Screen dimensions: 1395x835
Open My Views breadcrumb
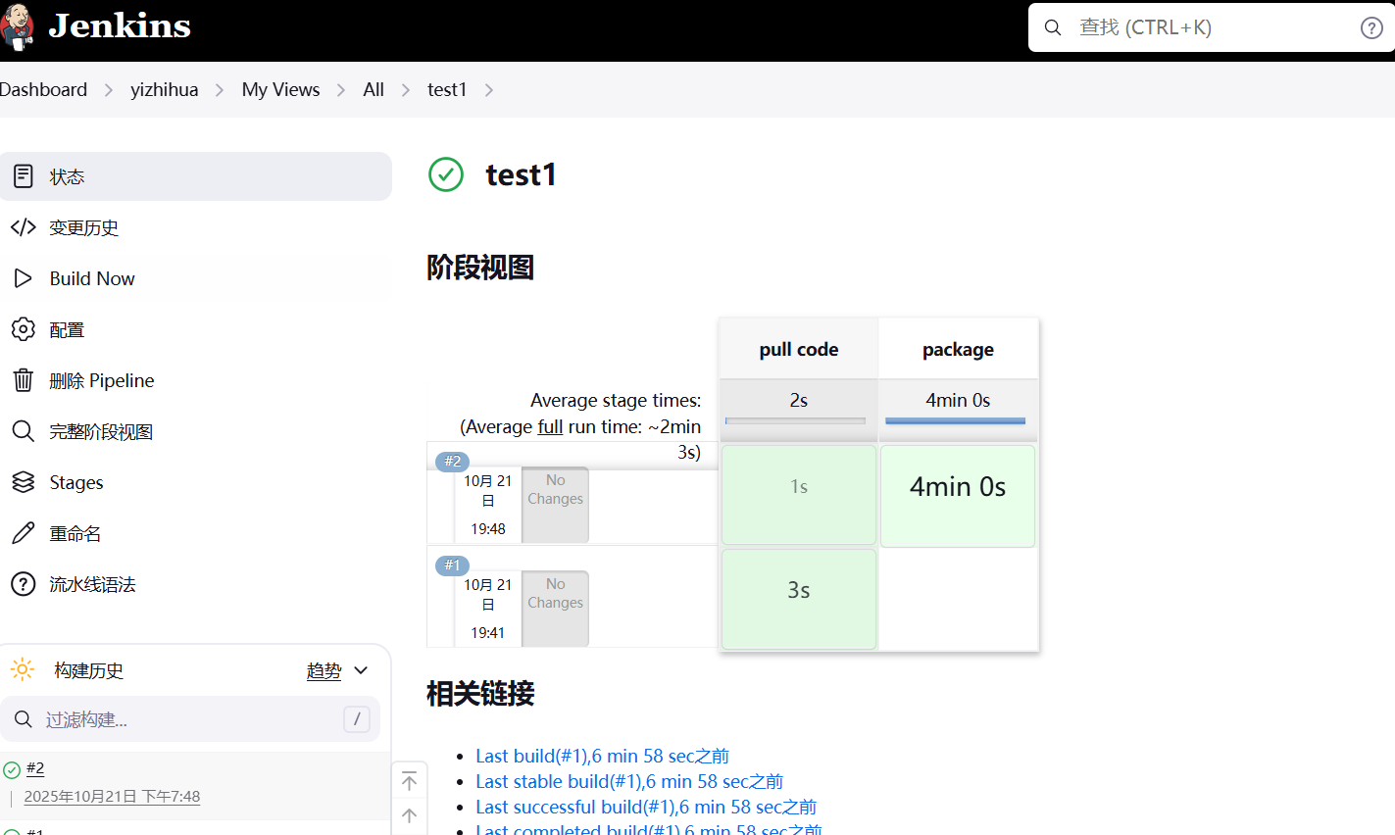280,89
